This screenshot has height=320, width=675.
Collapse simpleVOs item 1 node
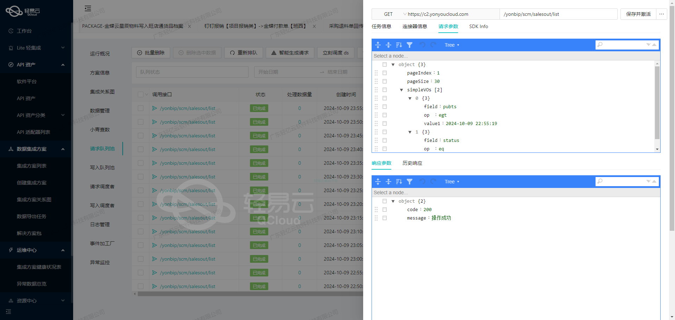pos(410,132)
